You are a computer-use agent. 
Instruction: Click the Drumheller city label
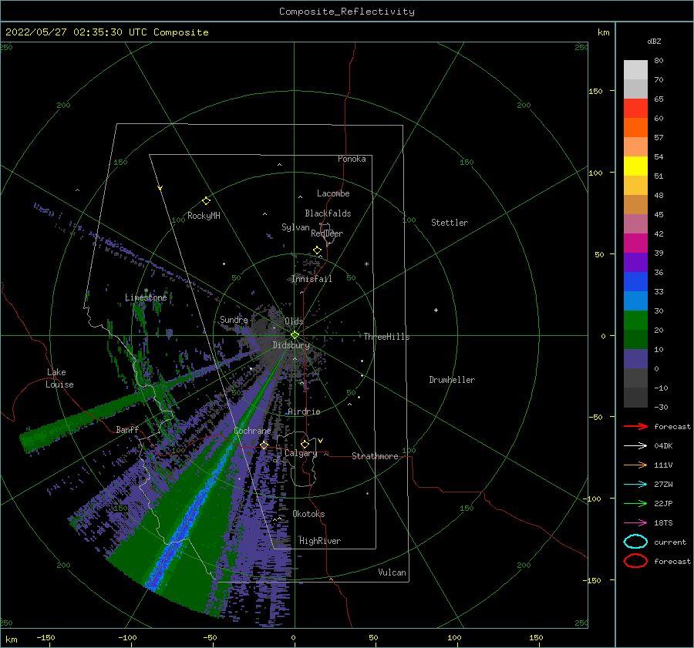[x=452, y=380]
